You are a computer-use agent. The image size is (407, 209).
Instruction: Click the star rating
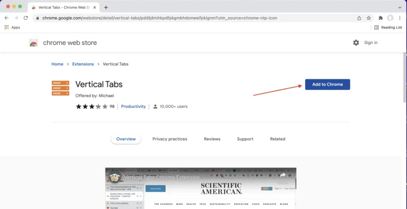pyautogui.click(x=92, y=106)
